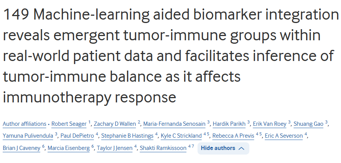Select author Yamuna Pulivendula
The width and height of the screenshot is (341, 163).
click(x=28, y=136)
